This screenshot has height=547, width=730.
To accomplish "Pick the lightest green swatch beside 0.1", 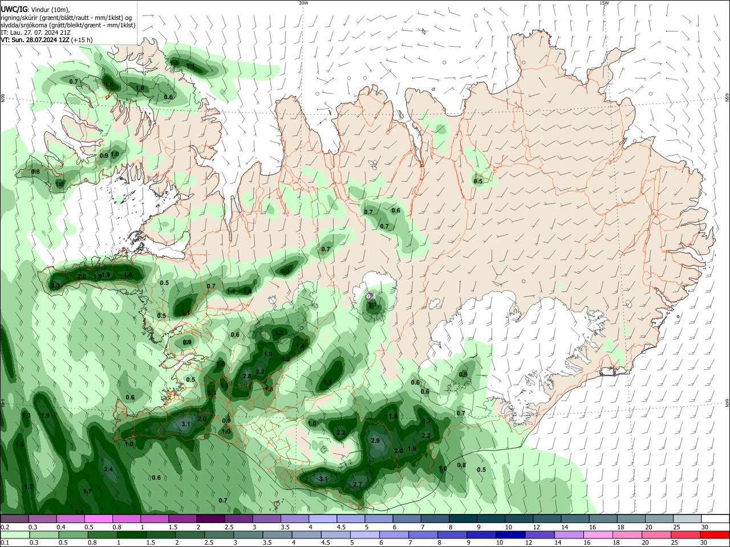I will coord(14,535).
